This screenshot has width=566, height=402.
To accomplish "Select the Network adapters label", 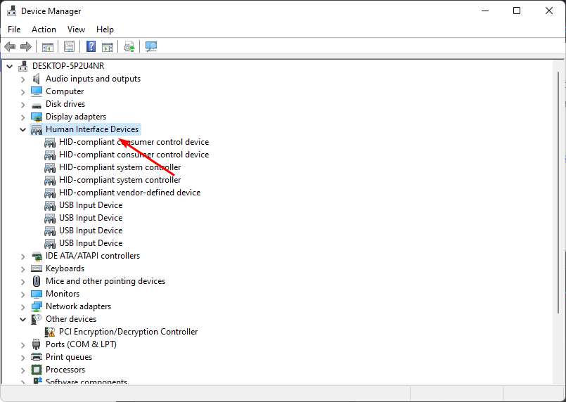I will pos(78,306).
